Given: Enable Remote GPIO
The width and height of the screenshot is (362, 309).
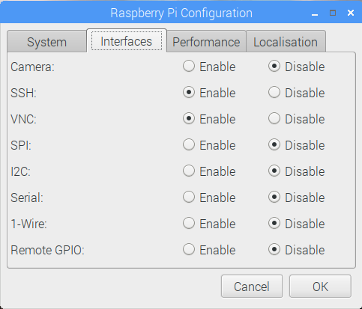Looking at the screenshot, I should [x=189, y=250].
